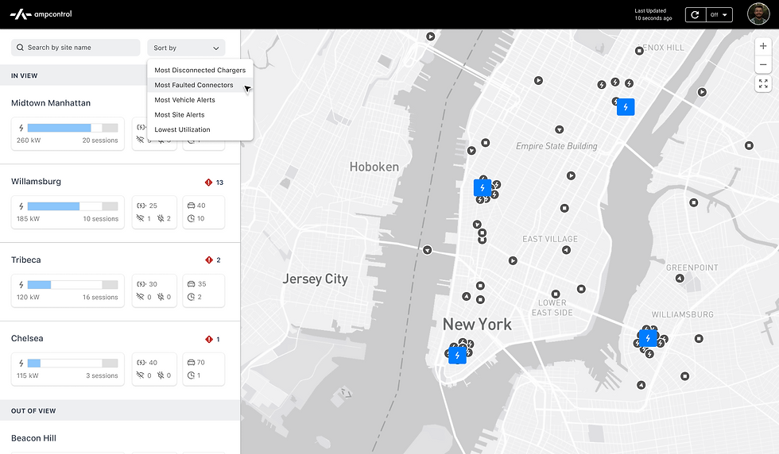This screenshot has height=454, width=779.
Task: Click Willamsburg clock icon showing 10
Action: coord(191,218)
